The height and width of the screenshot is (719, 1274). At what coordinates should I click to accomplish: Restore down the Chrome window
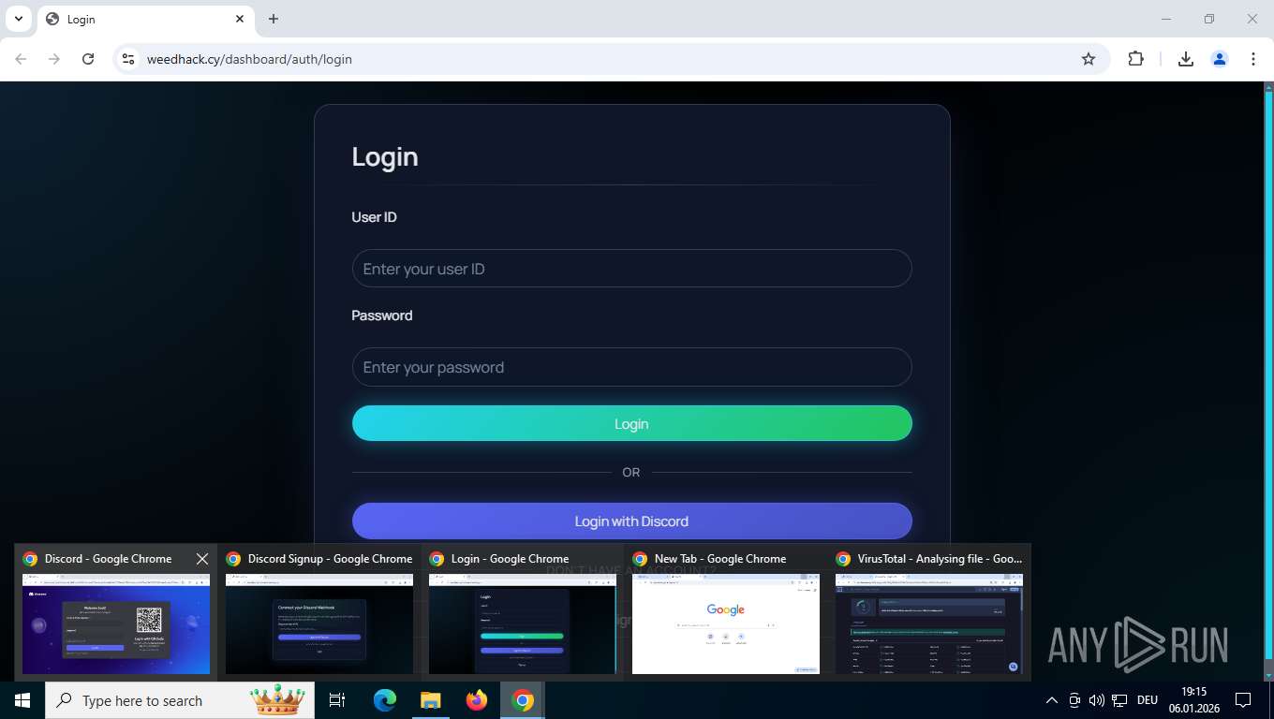pyautogui.click(x=1209, y=19)
